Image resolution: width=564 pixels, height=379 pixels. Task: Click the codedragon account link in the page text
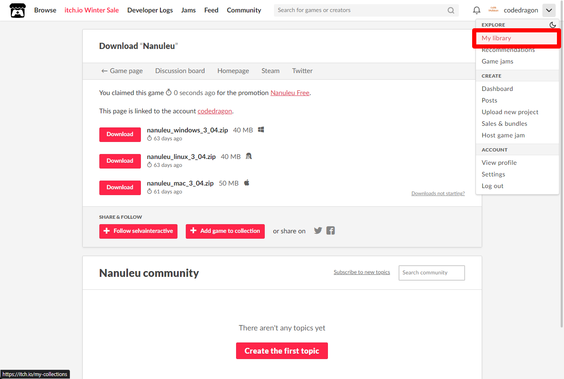click(215, 111)
